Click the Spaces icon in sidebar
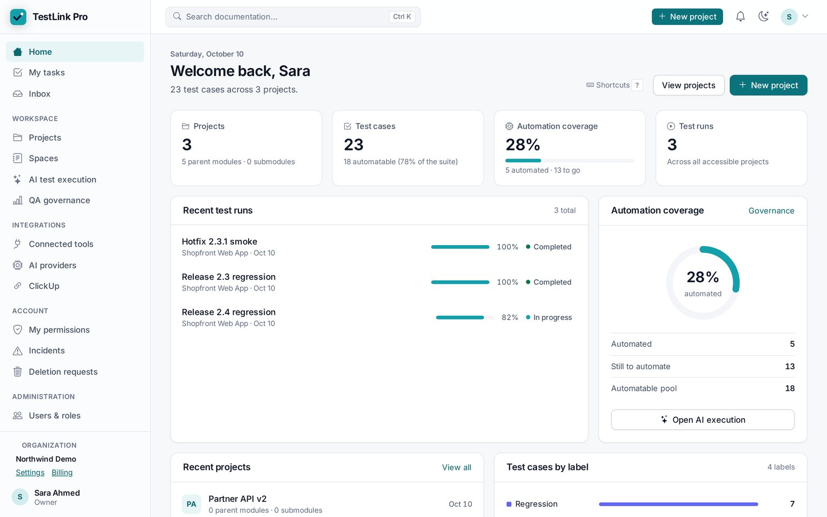Viewport: 827px width, 517px height. click(x=18, y=158)
